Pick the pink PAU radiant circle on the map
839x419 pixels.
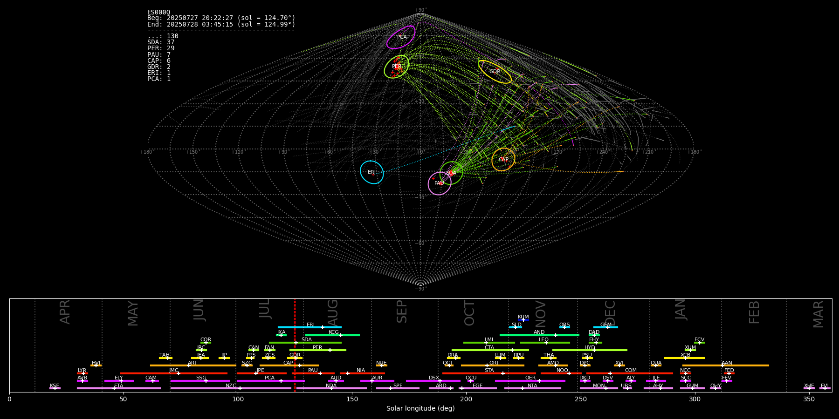pos(440,183)
